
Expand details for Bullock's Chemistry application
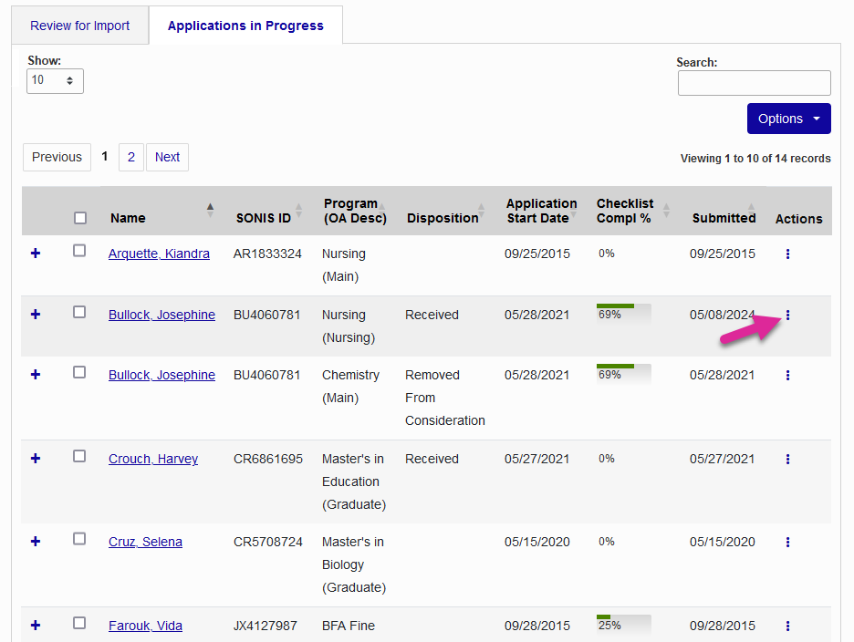point(35,374)
